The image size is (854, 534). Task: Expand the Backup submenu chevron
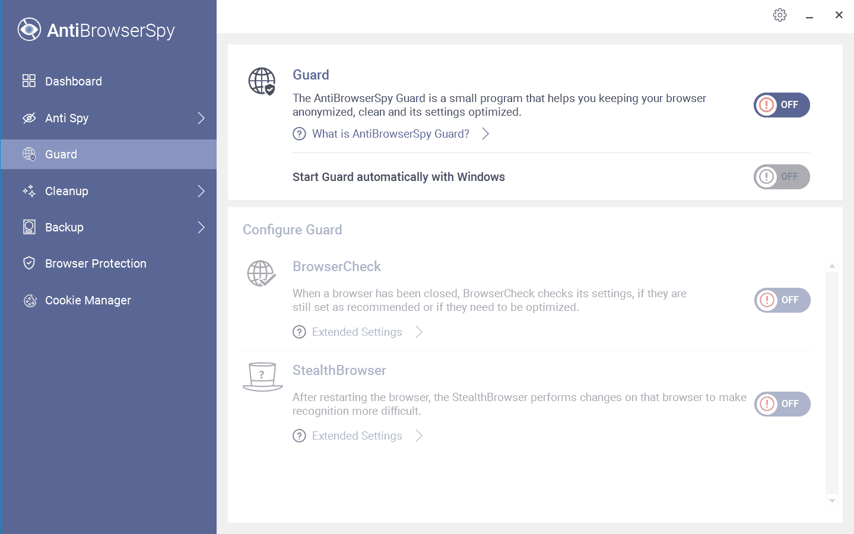pyautogui.click(x=201, y=227)
